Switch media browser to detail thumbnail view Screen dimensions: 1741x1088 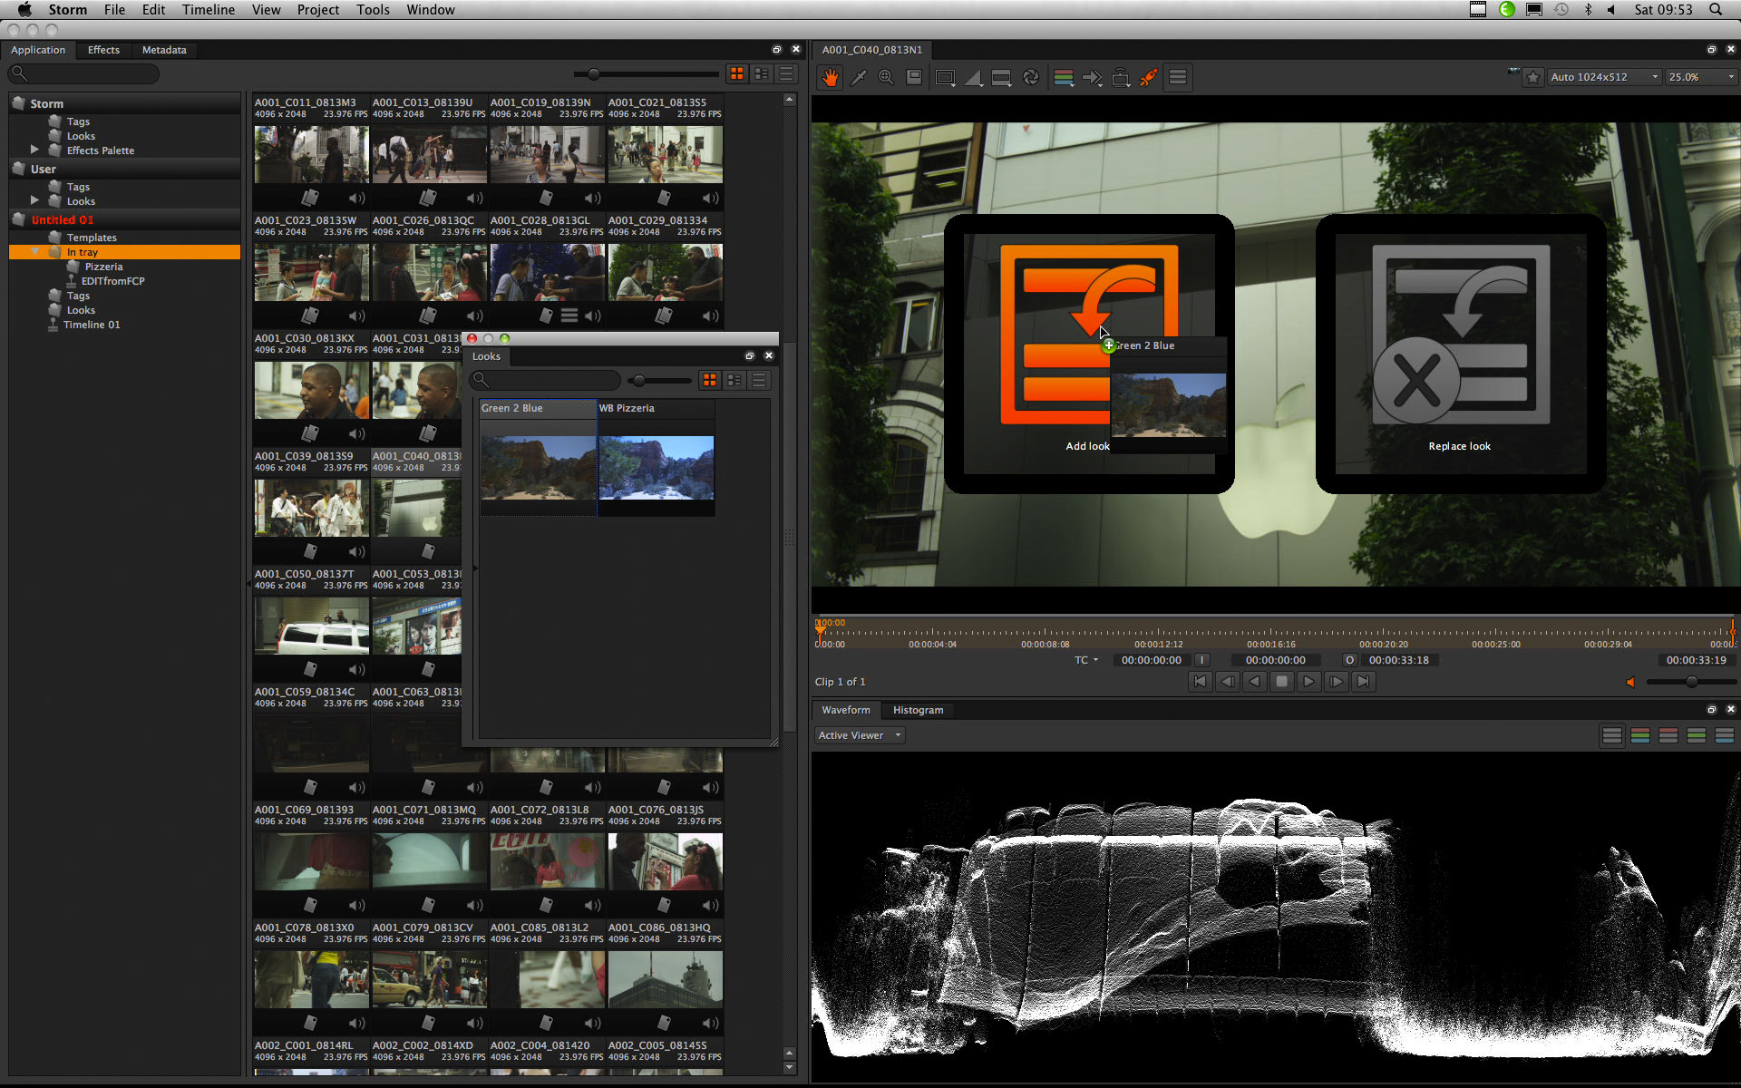tap(762, 73)
